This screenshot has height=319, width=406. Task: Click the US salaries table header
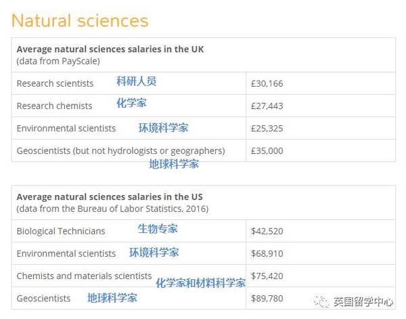coord(203,203)
